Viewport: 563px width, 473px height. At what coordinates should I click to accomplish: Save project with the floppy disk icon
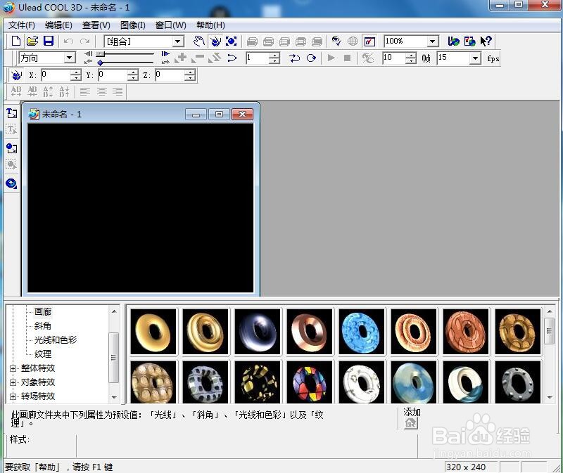[x=49, y=41]
